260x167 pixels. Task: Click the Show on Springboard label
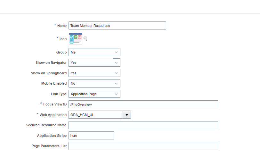49,73
